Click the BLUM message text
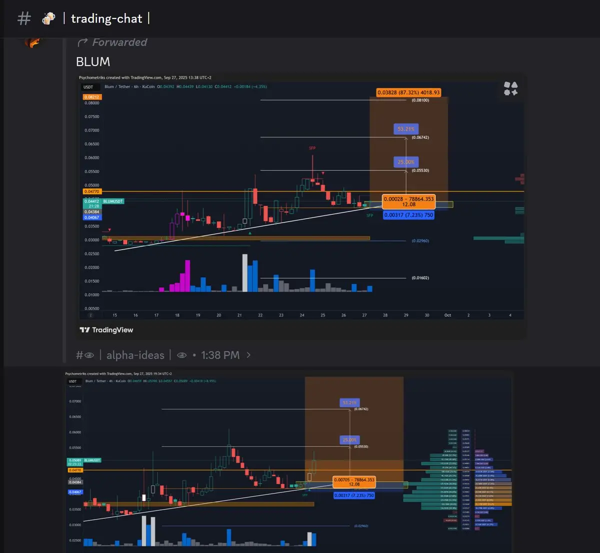 [x=93, y=61]
